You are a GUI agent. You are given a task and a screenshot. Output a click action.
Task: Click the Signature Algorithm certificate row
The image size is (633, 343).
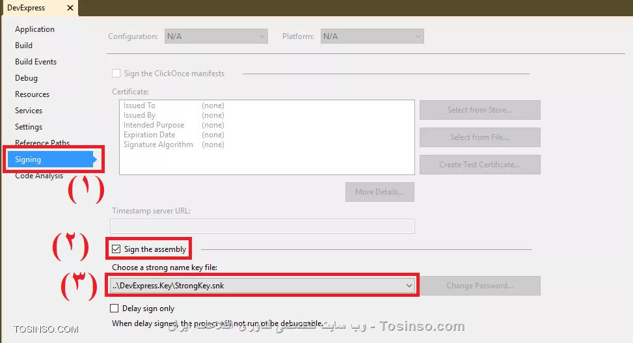click(x=174, y=144)
